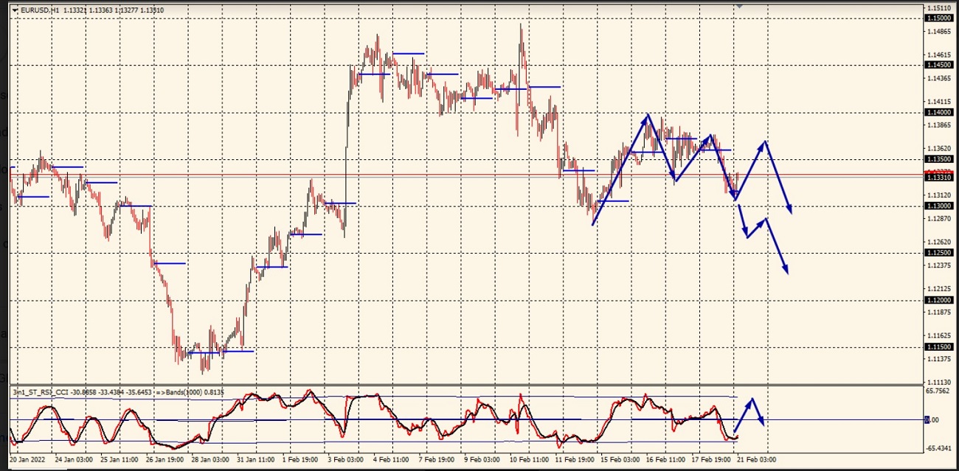Click the 16 Feb 11:00 time label
The image size is (959, 471).
point(667,459)
